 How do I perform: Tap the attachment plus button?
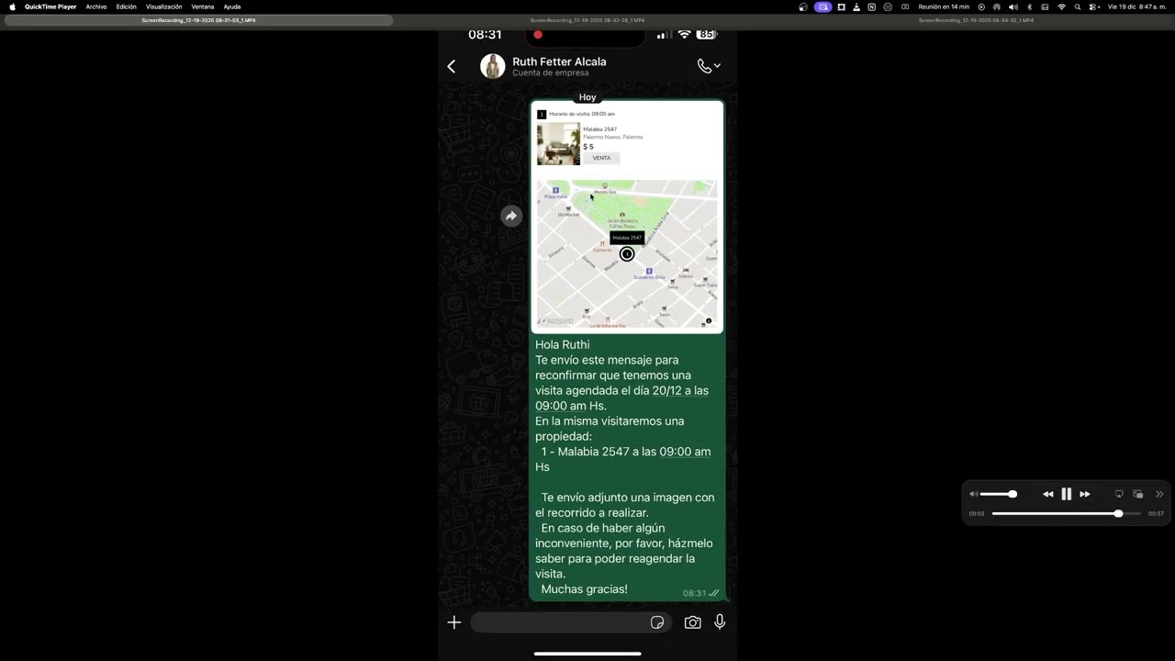pyautogui.click(x=453, y=622)
